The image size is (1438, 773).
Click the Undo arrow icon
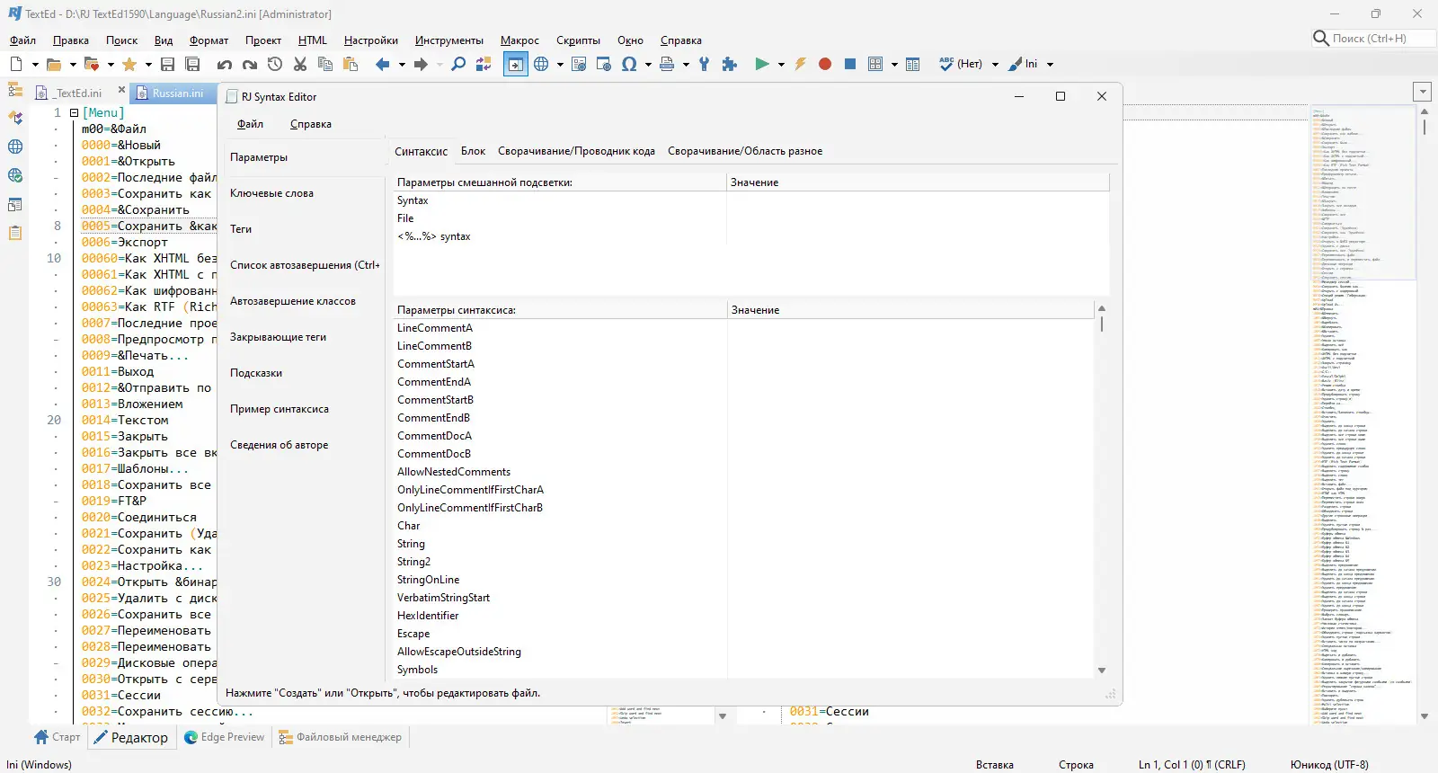[x=225, y=64]
